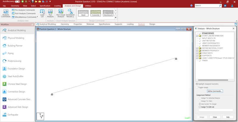Collapse the ribbon with the chevron
238x122 pixels.
coord(237,21)
